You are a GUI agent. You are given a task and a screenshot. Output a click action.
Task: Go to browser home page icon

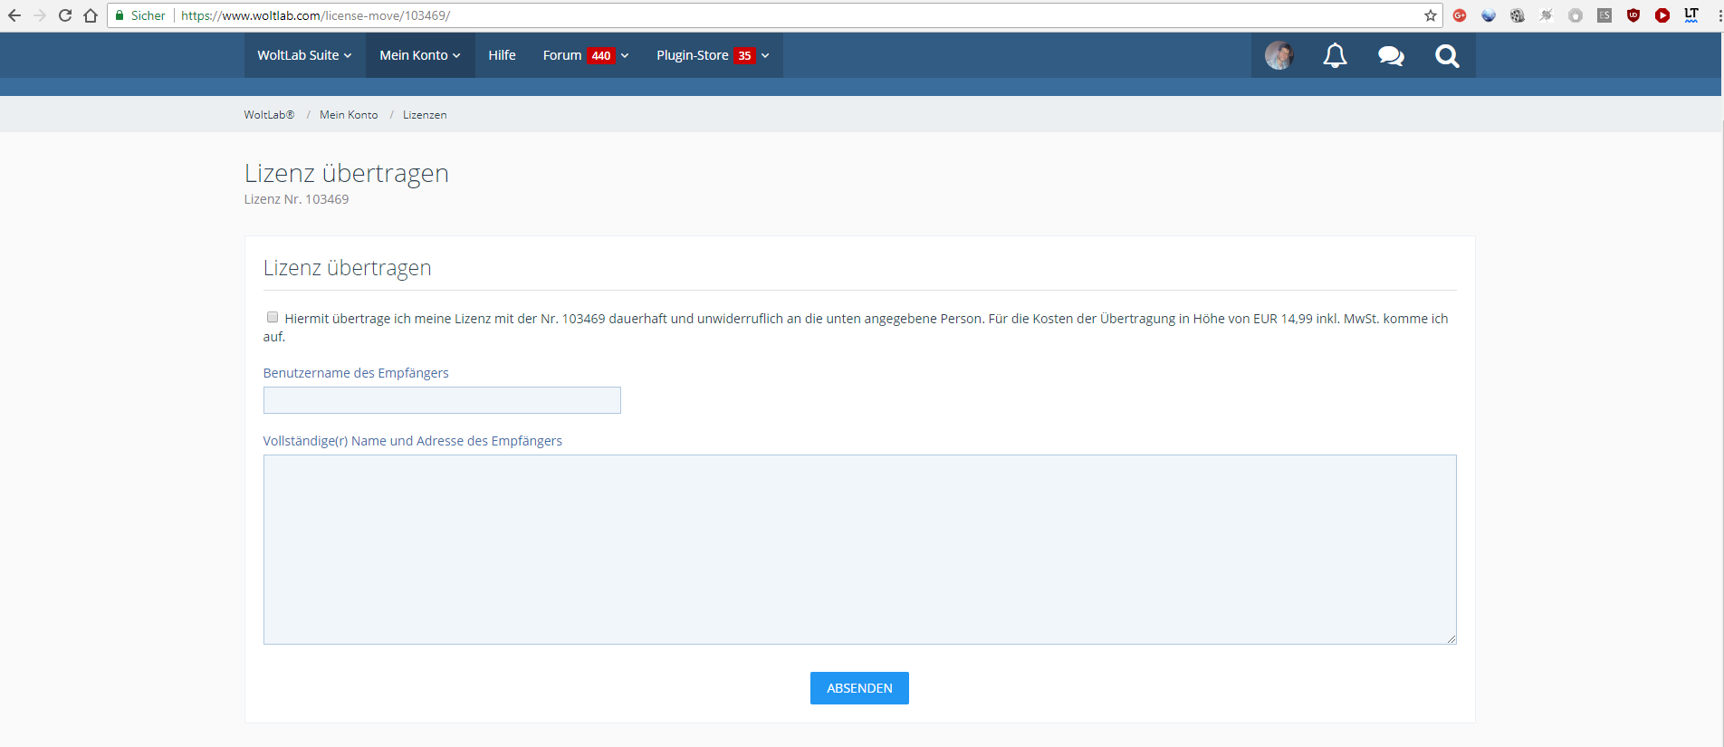[91, 15]
